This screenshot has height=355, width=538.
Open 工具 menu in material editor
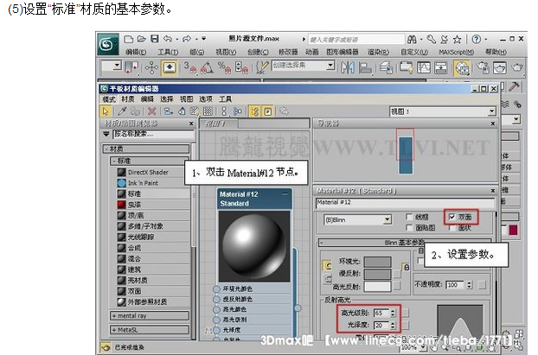point(225,99)
